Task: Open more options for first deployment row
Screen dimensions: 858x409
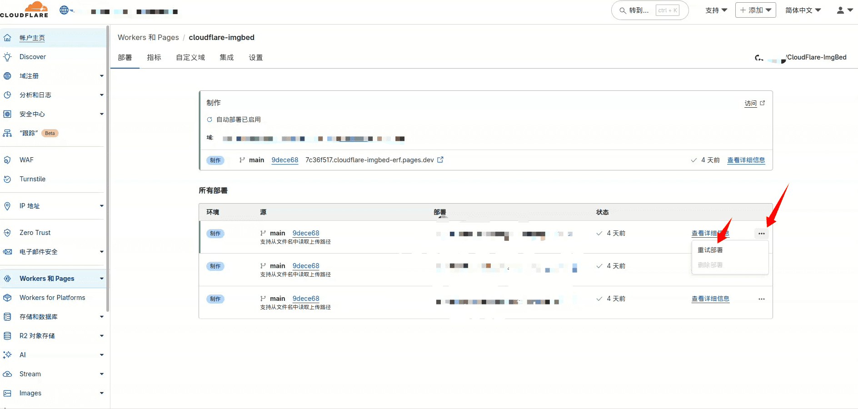Action: pos(761,234)
